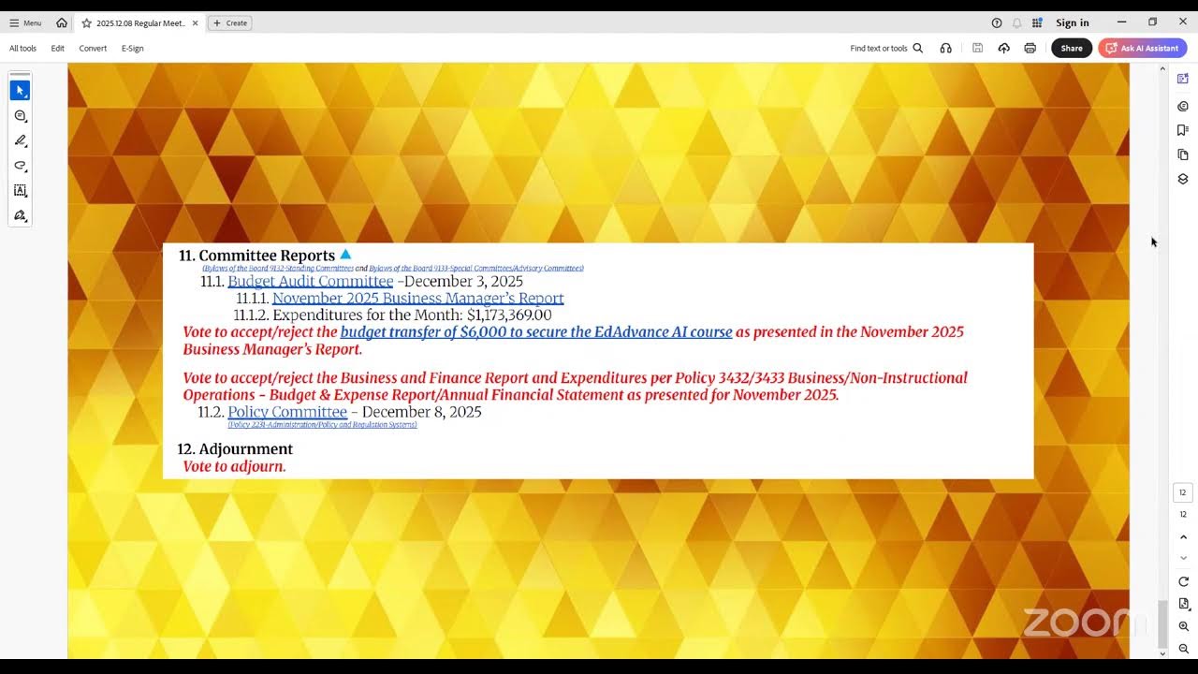Open the Edit tab
The width and height of the screenshot is (1198, 674).
coord(58,48)
